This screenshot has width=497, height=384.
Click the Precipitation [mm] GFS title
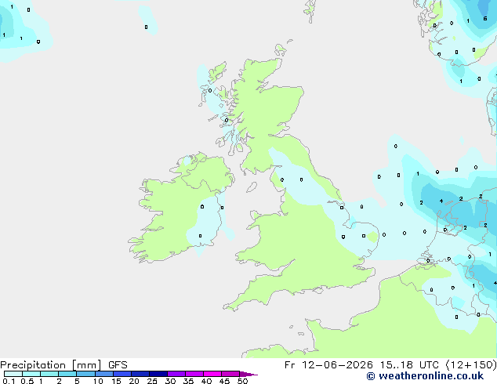tap(63, 365)
